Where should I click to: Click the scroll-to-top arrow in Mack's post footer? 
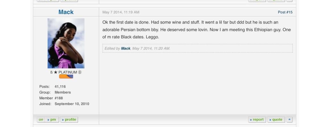click(290, 119)
